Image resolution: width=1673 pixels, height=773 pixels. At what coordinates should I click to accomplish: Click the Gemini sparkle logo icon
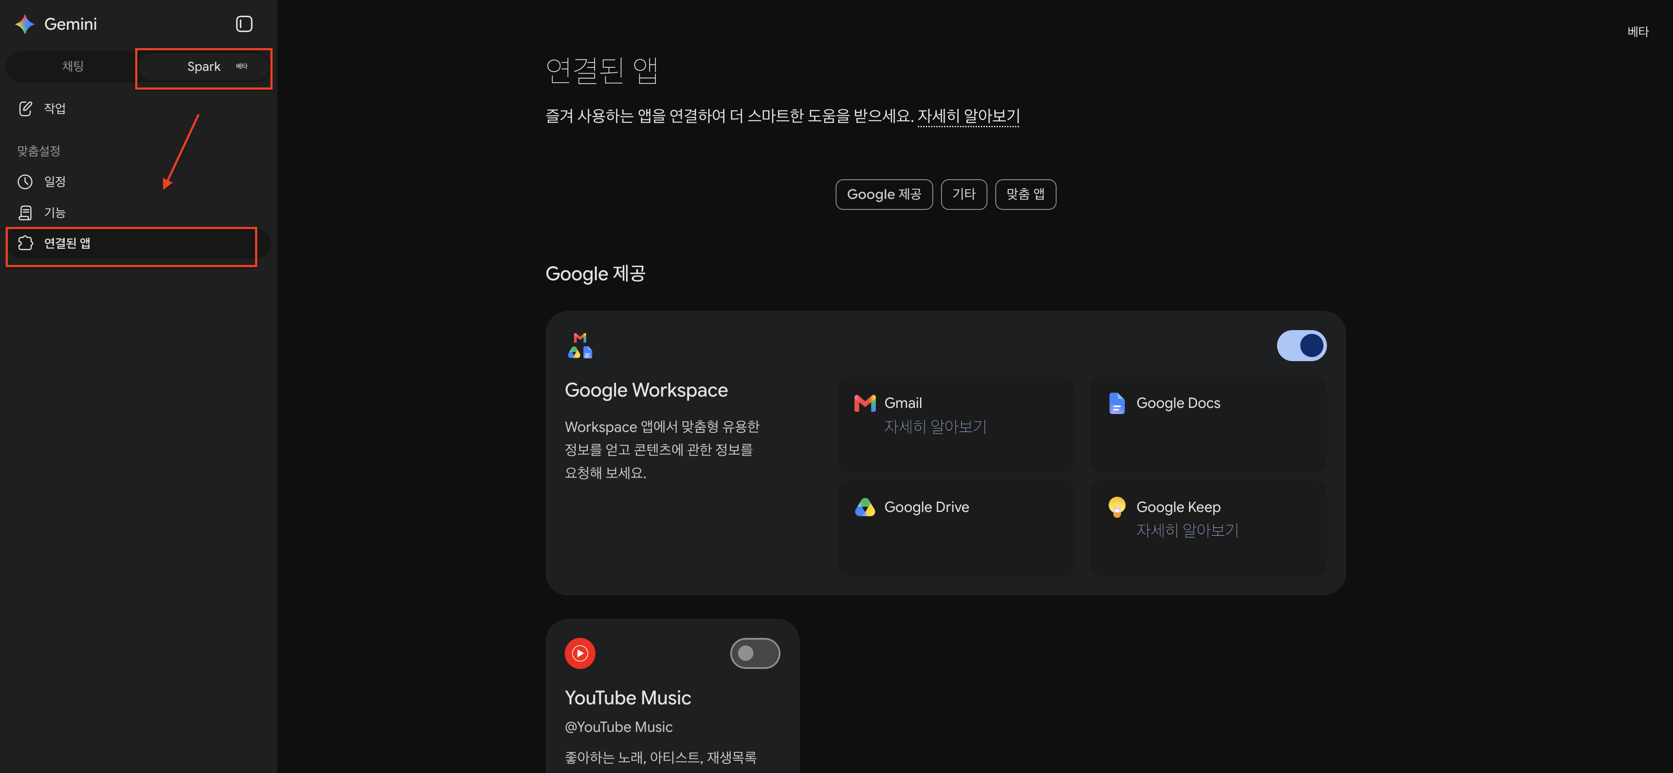click(x=24, y=24)
